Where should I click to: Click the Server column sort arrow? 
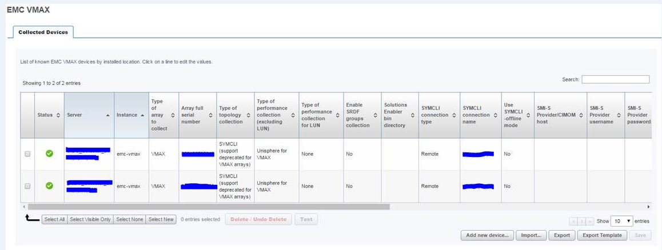tap(108, 115)
